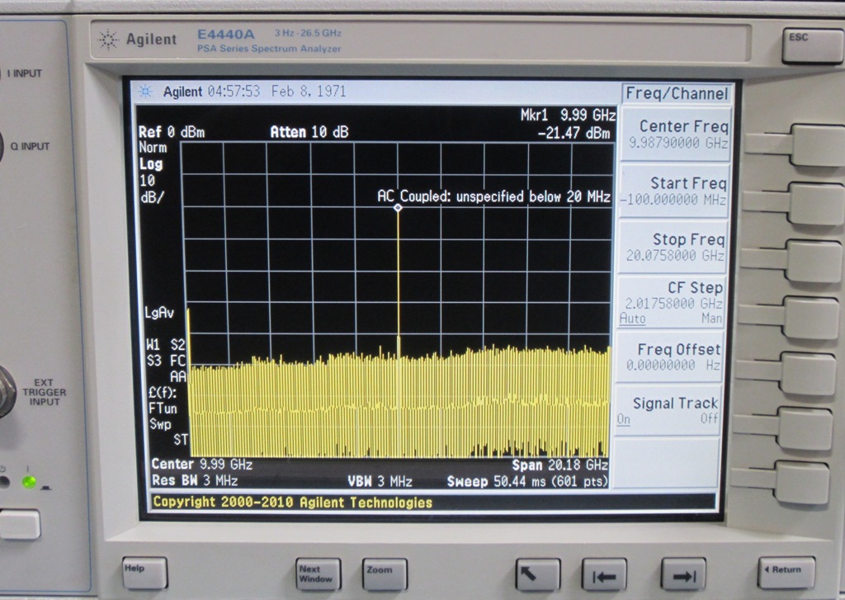Image resolution: width=845 pixels, height=600 pixels.
Task: Hit the Zoom button
Action: pyautogui.click(x=384, y=573)
